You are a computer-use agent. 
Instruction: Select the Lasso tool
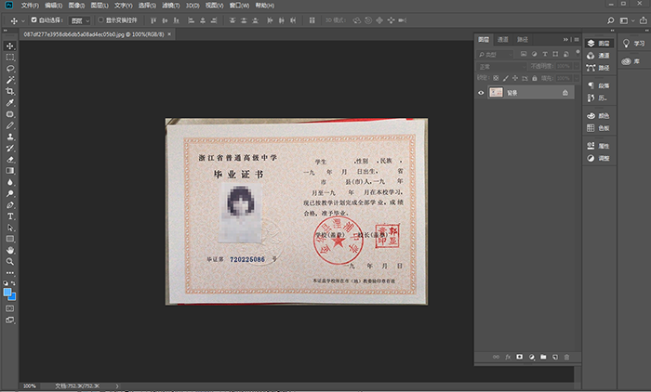pyautogui.click(x=10, y=69)
